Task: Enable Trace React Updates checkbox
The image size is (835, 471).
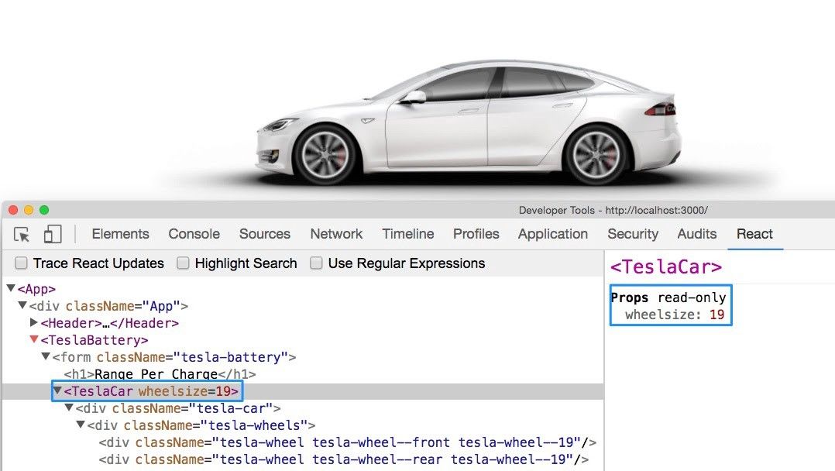Action: tap(22, 263)
